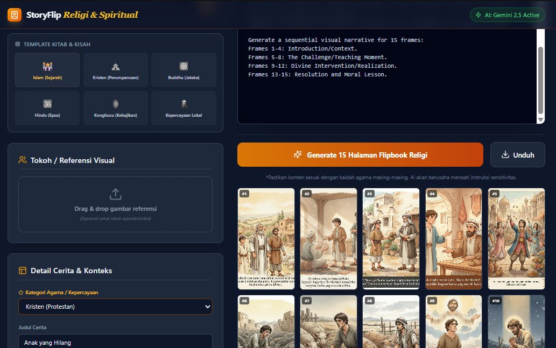Open flipbook page thumbnail #8

pyautogui.click(x=391, y=322)
